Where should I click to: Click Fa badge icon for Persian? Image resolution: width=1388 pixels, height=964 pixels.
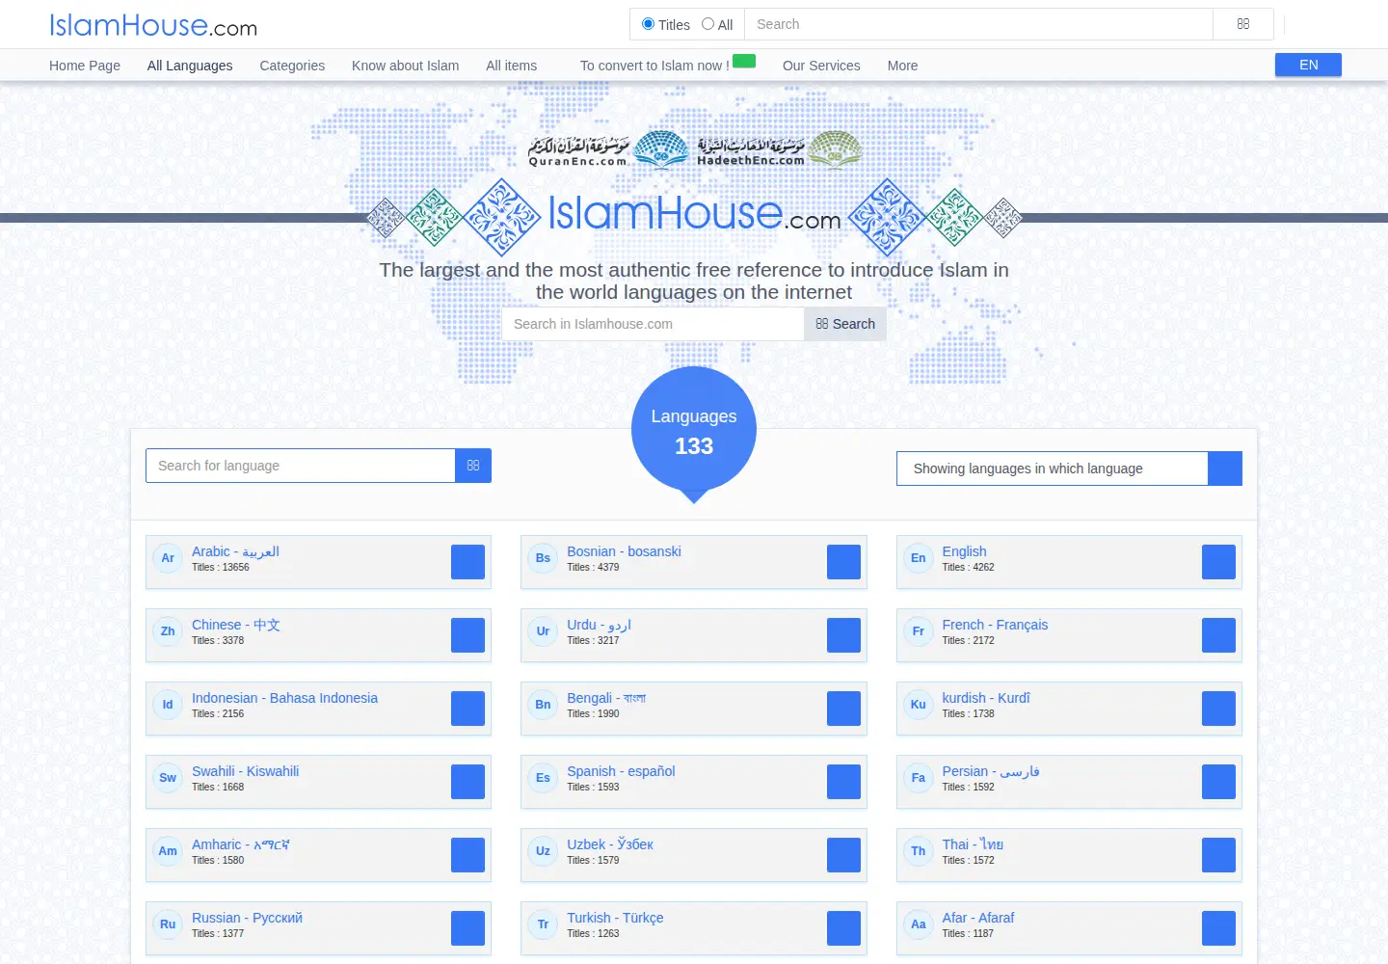pos(918,778)
